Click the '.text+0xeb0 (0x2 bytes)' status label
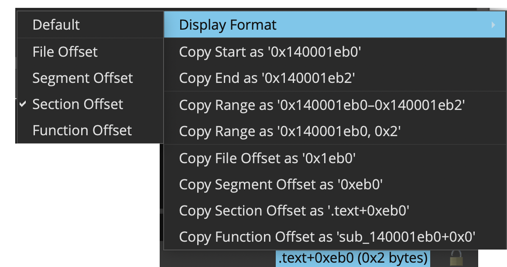Screen dimensions: 507x267 (x=353, y=258)
